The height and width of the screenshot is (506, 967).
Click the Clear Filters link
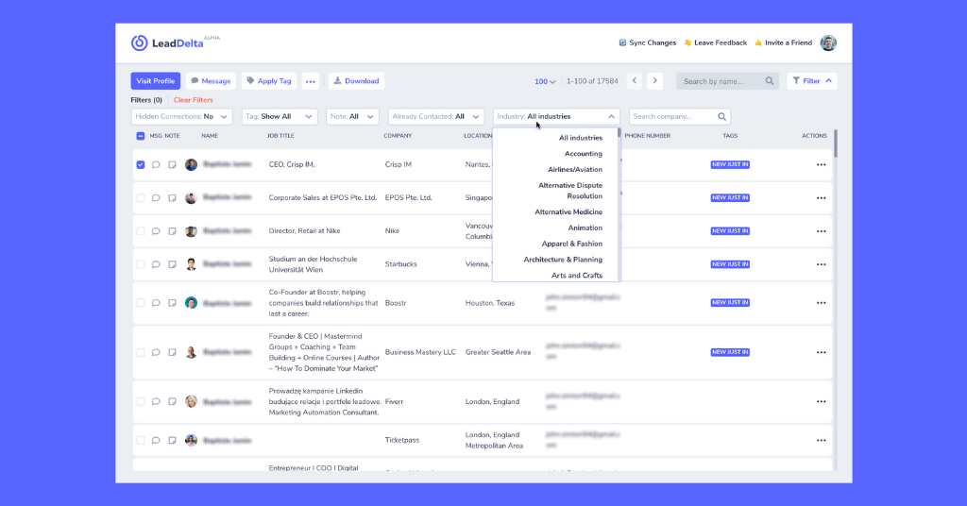click(x=193, y=100)
